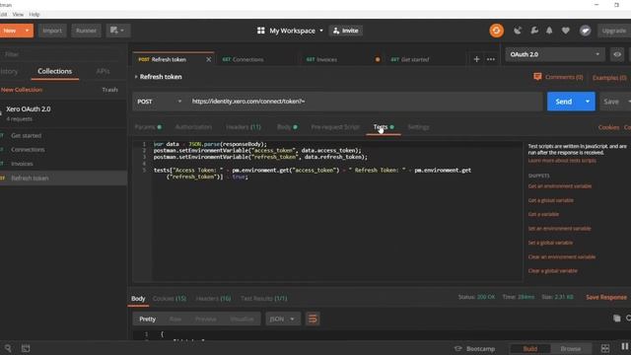Open the Find and Replace status bar icon

8,348
